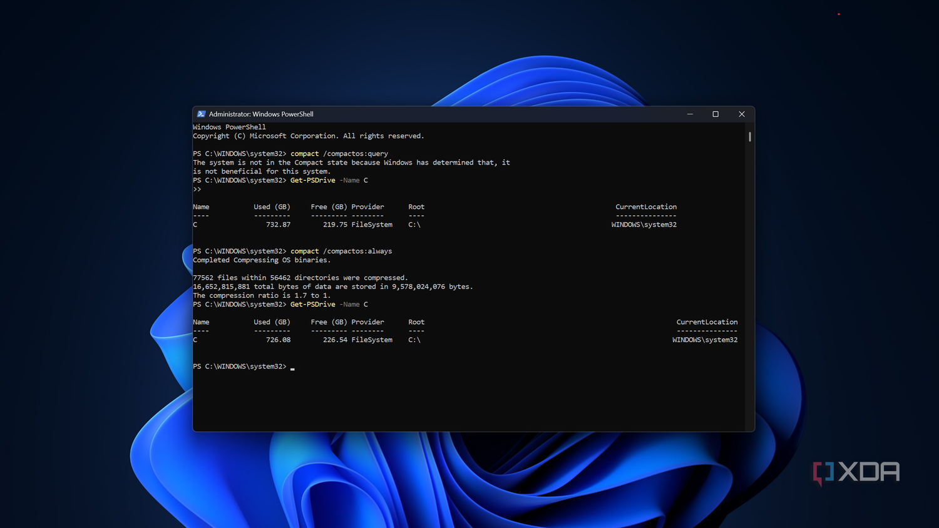
Task: Maximize the PowerShell window
Action: (716, 114)
